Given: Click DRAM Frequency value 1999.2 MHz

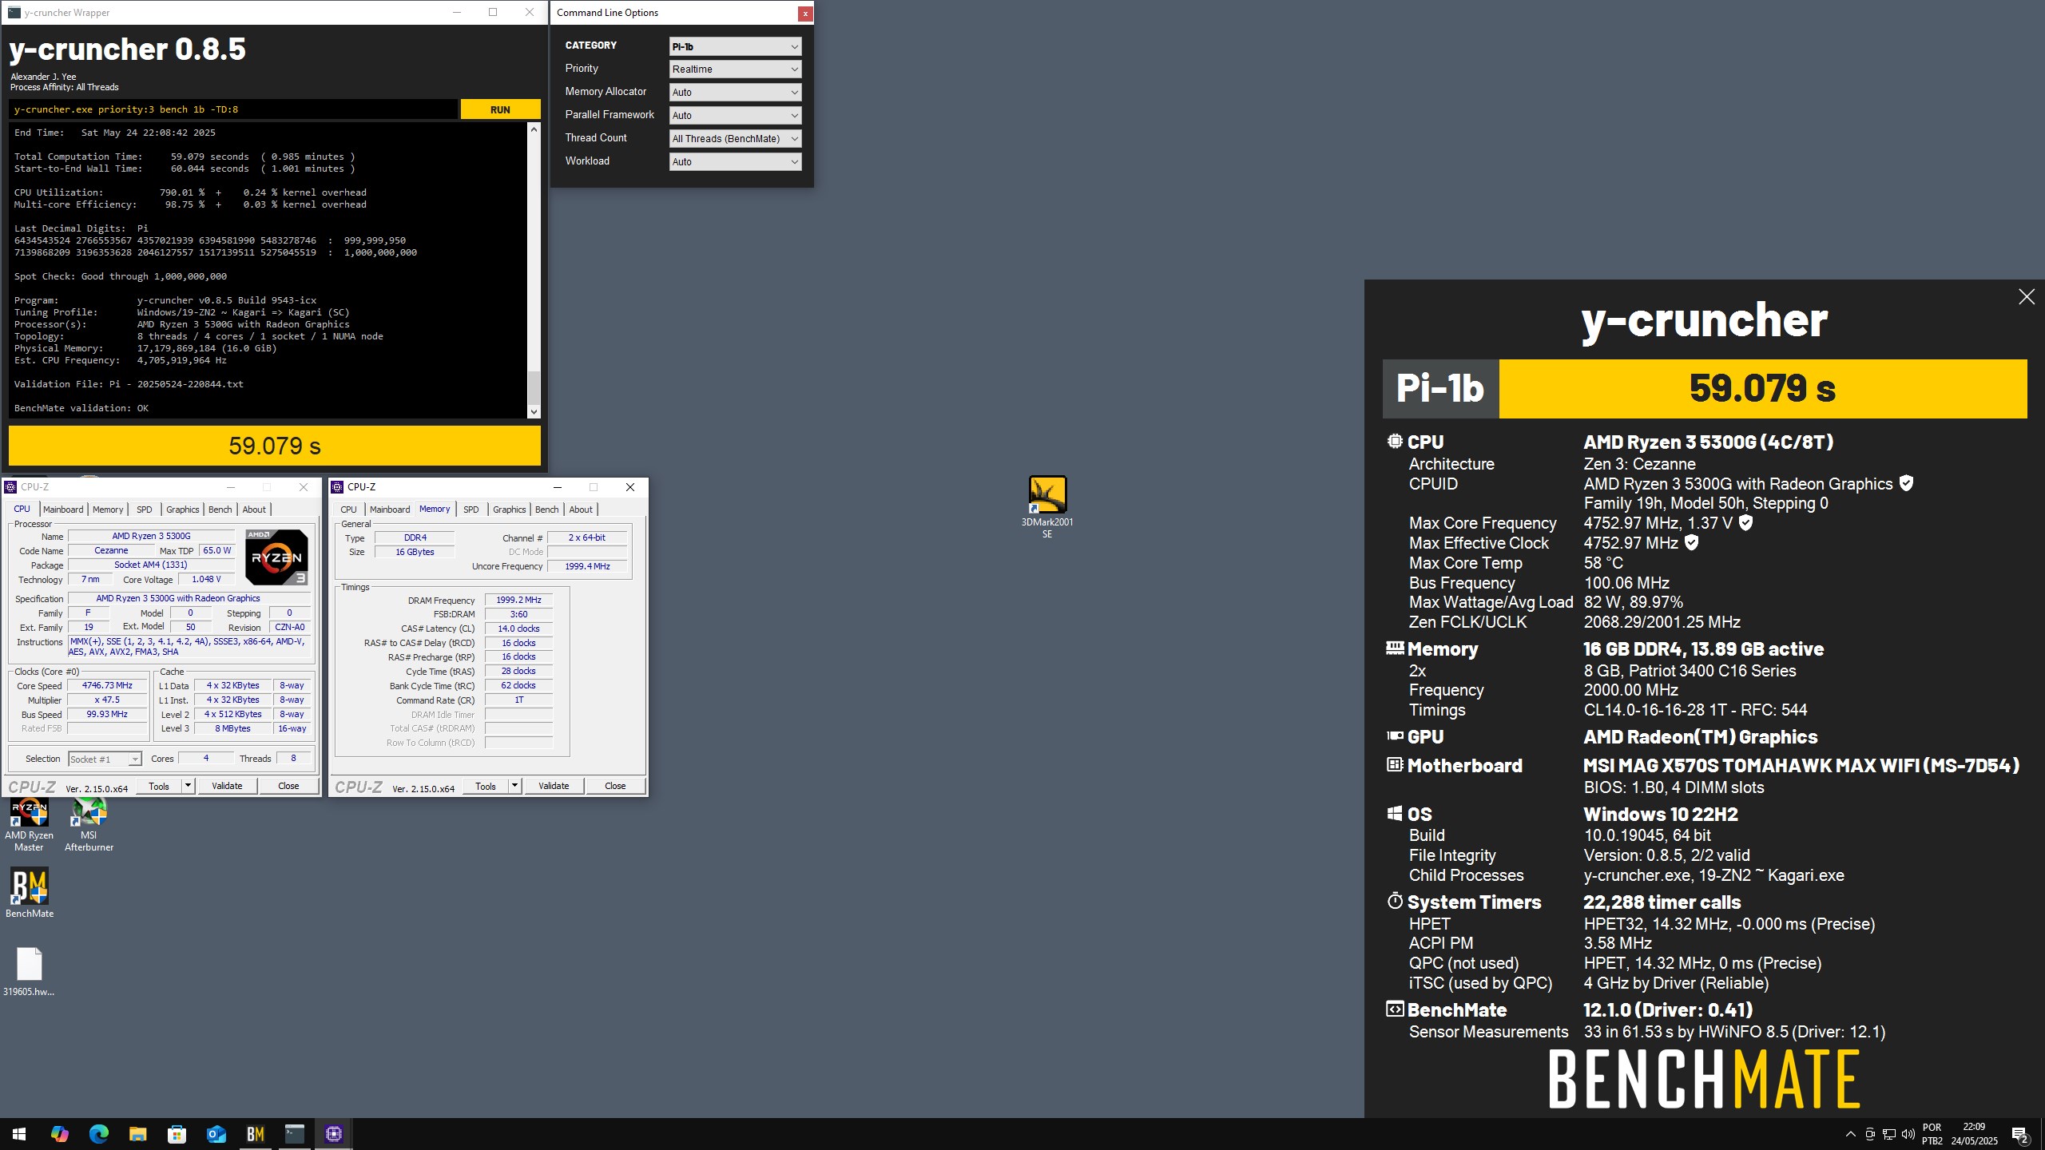Looking at the screenshot, I should (x=518, y=600).
